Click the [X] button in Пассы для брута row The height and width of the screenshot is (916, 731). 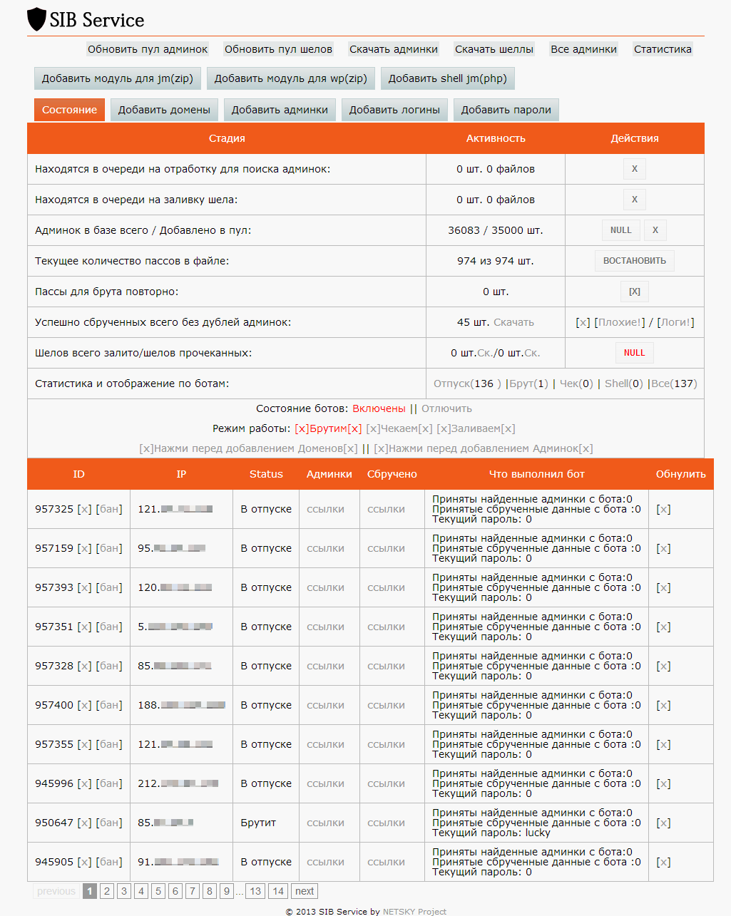(x=635, y=292)
